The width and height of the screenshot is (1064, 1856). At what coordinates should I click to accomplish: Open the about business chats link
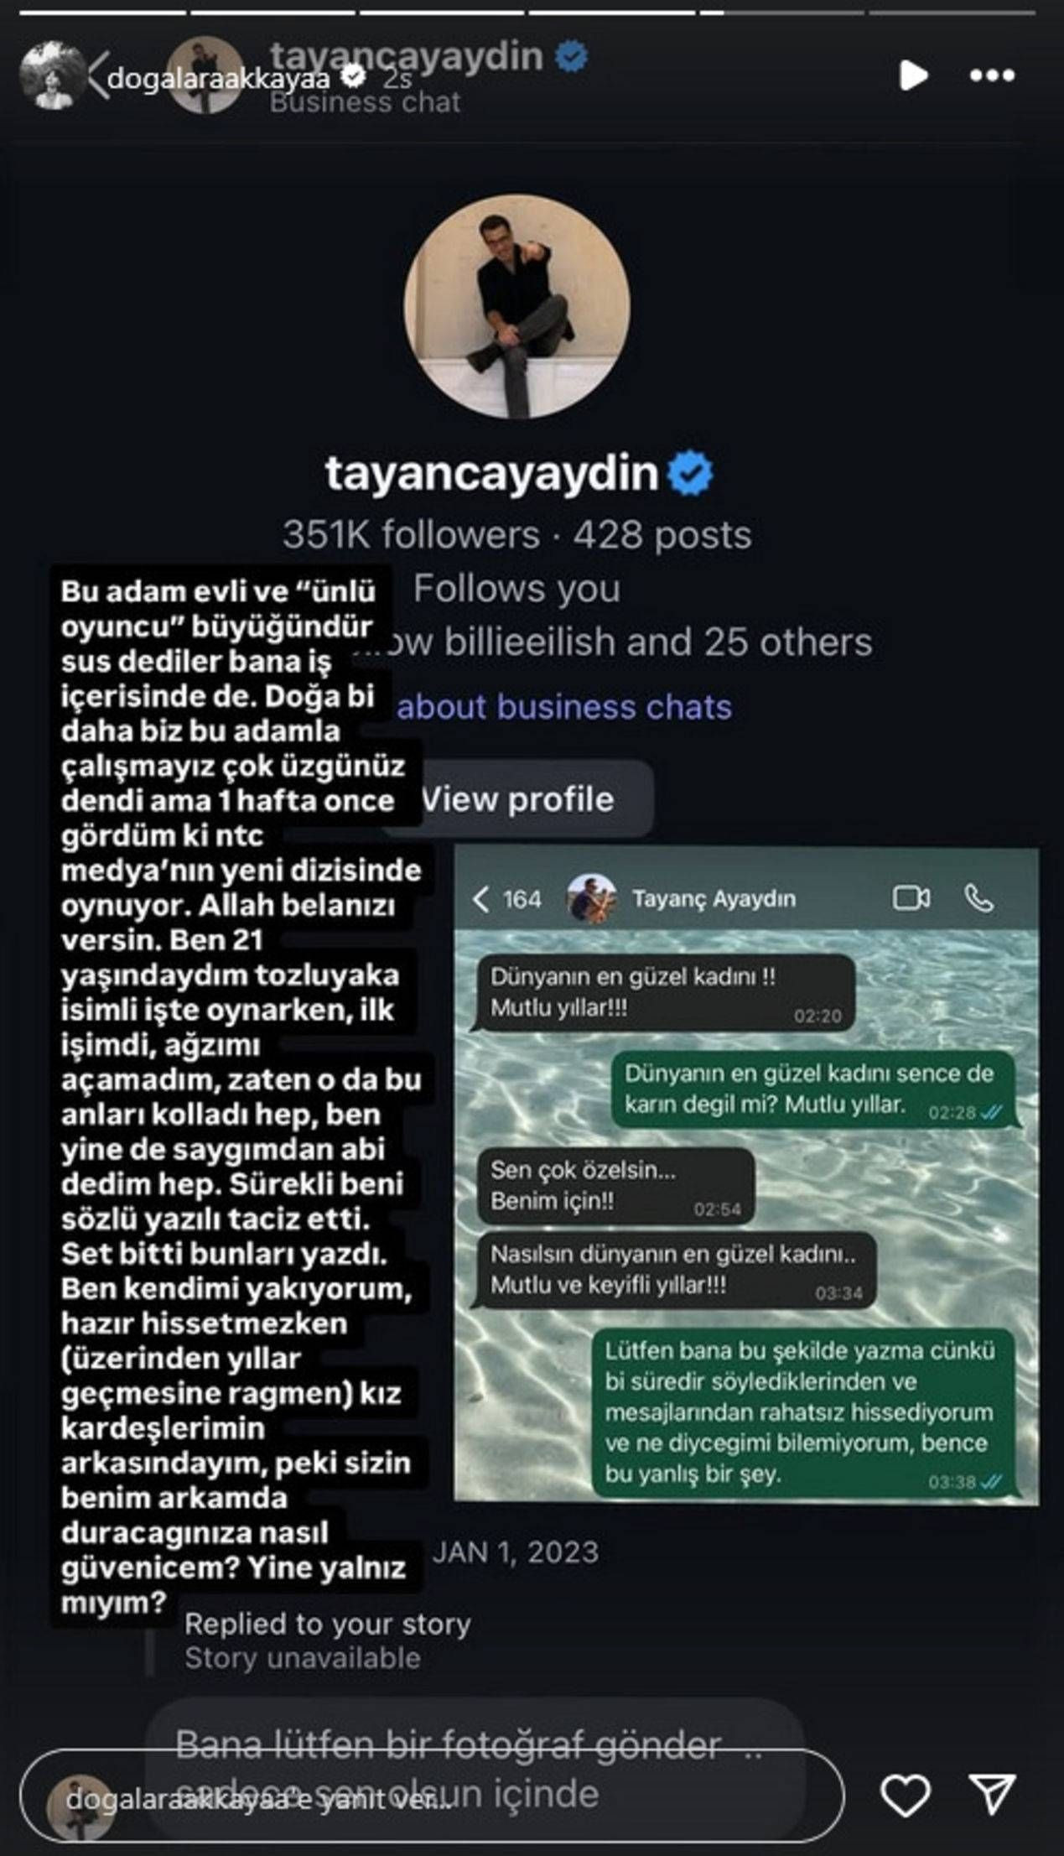(x=563, y=707)
